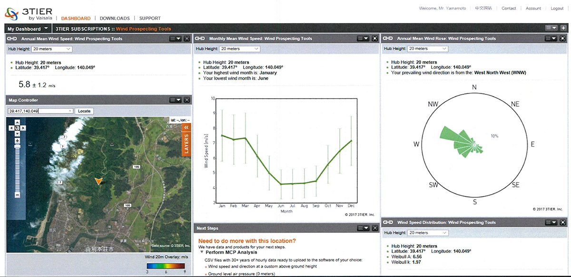Open Hub Height dropdown in Annual Mean Wind Rose

[428, 49]
